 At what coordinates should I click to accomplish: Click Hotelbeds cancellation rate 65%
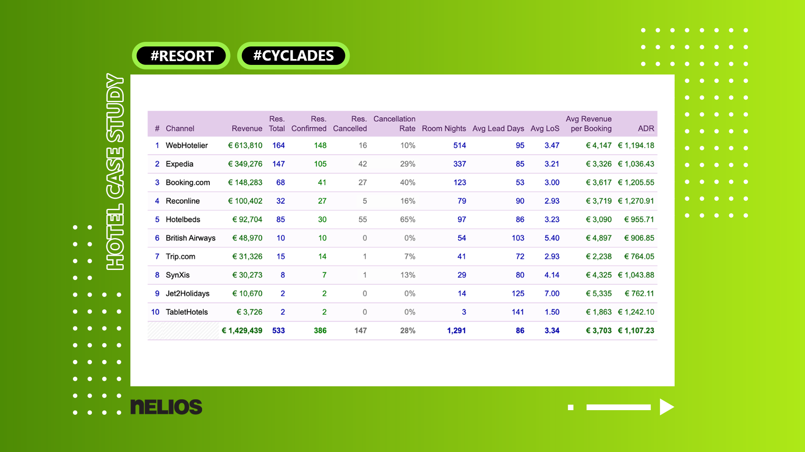[x=408, y=219]
